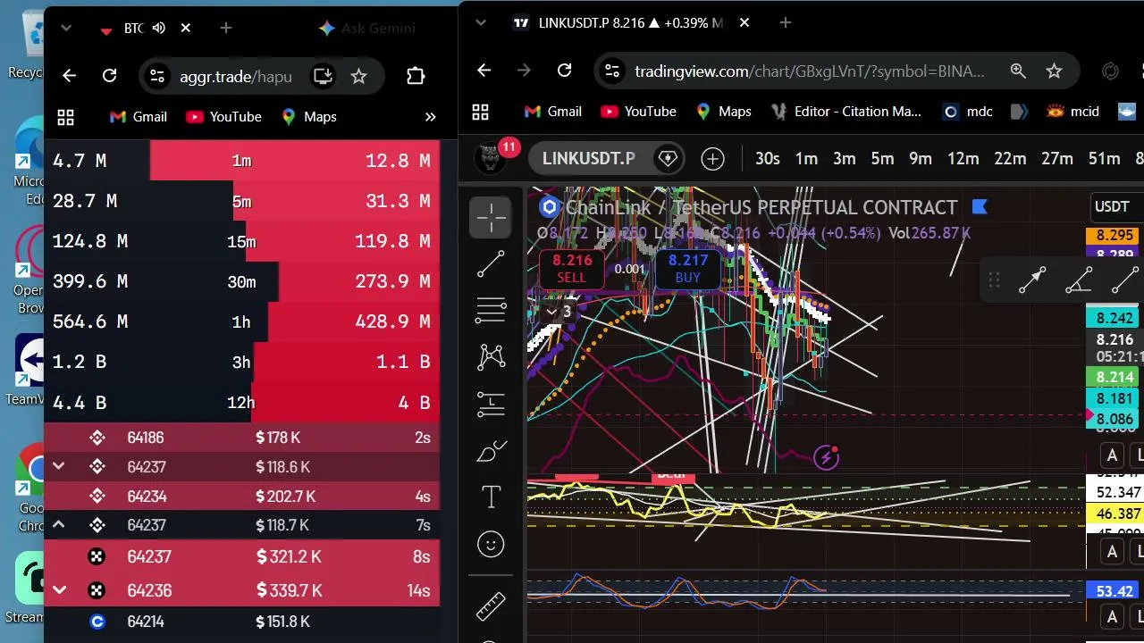1144x643 pixels.
Task: Reload the TradingView page
Action: tap(564, 71)
